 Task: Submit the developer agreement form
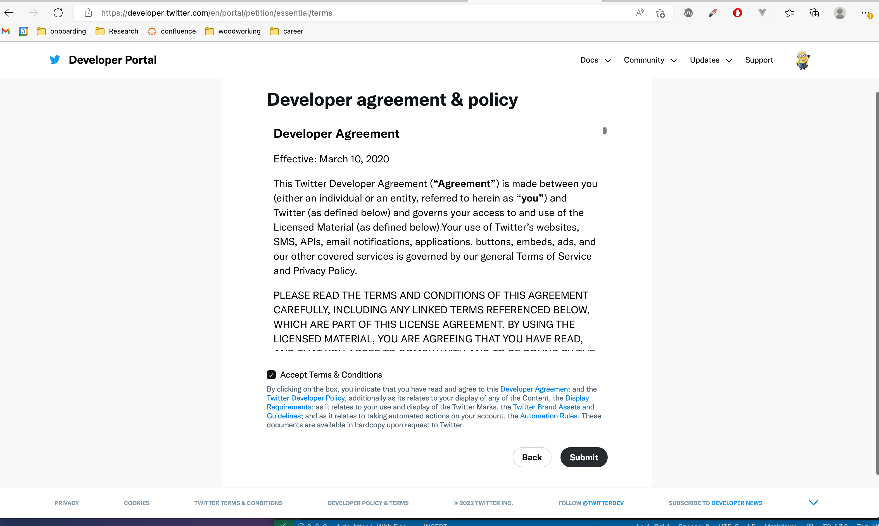584,457
